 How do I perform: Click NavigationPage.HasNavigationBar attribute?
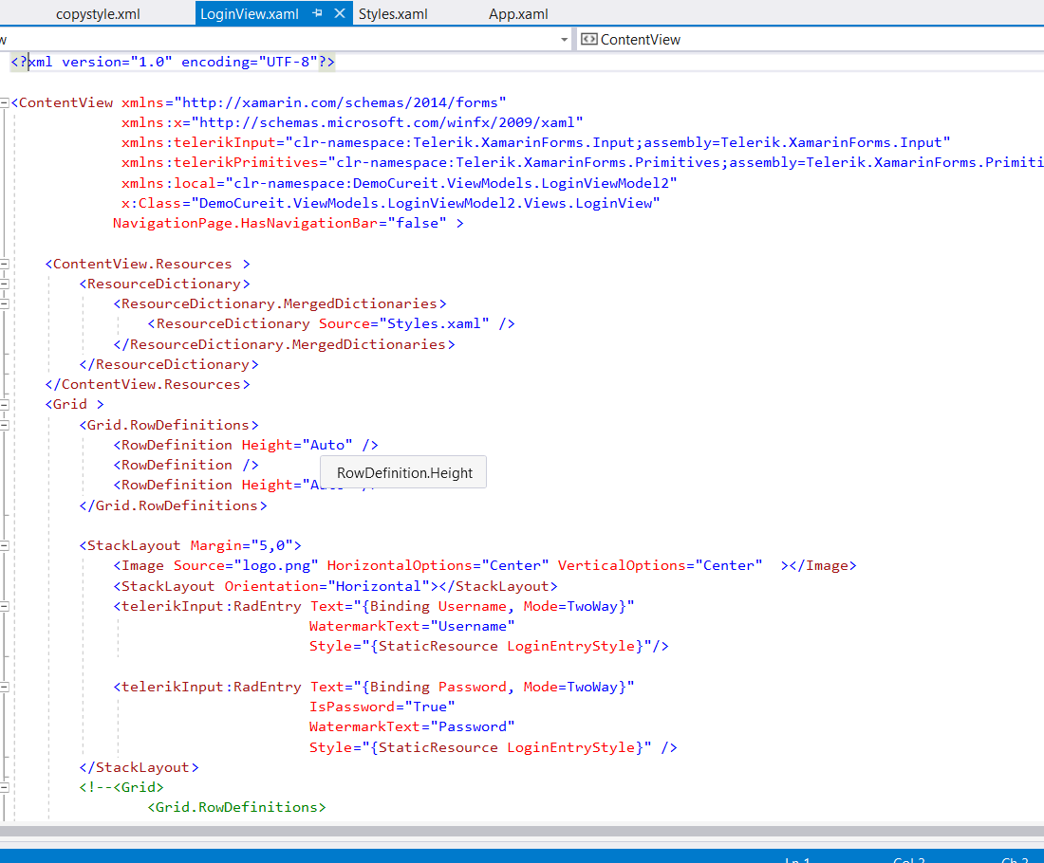click(280, 223)
